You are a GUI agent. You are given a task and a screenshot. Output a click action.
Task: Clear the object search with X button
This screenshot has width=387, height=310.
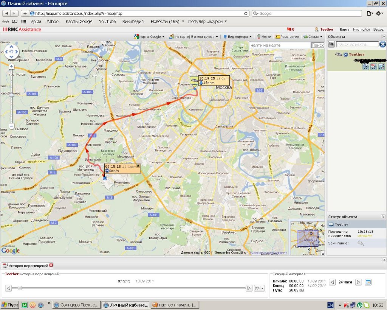[x=382, y=44]
